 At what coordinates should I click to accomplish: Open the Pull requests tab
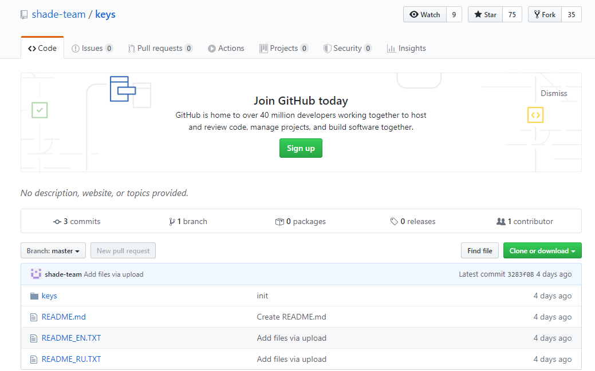(159, 49)
